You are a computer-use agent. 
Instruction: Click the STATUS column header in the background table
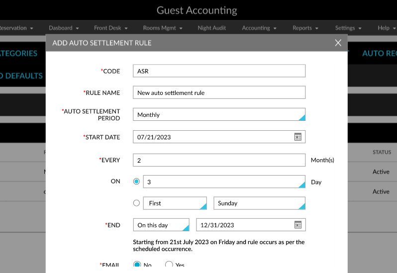[x=382, y=152]
